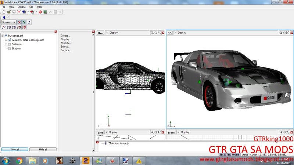This screenshot has width=294, height=165.
Task: Click the red X delete icon
Action: (19, 12)
